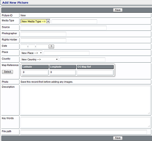Click inside the Key Words text area

85,122
